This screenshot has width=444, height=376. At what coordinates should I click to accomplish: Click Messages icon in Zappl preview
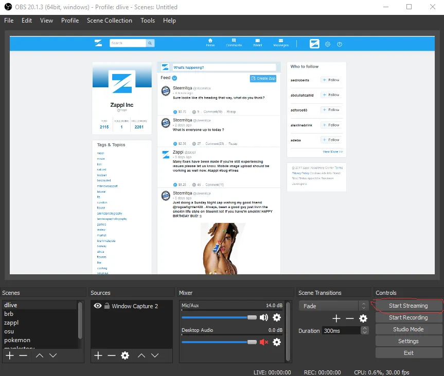coord(281,43)
